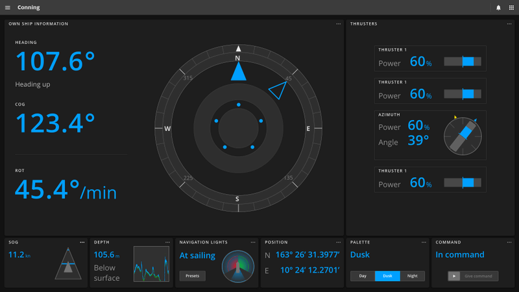The width and height of the screenshot is (519, 292).
Task: Click the first Thruster 1 power slider
Action: [463, 62]
